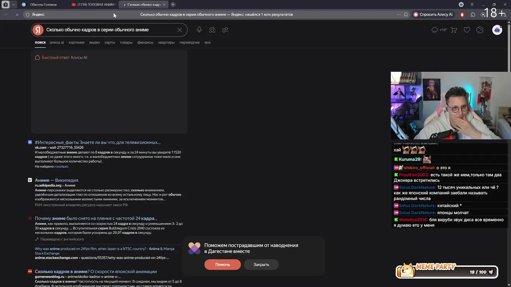Click Wolodya2514 username in chat
The width and height of the screenshot is (511, 287).
point(413,220)
